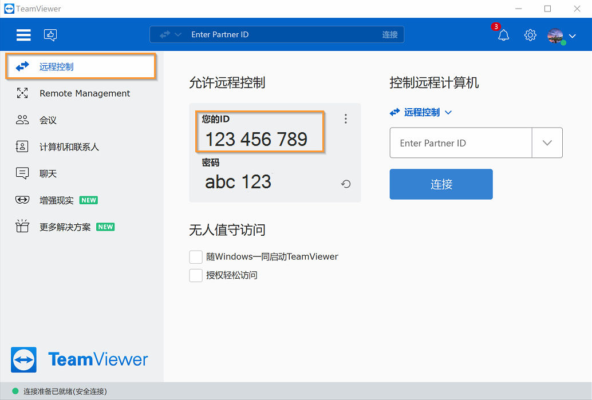
Task: Close the TeamViewer window
Action: tap(577, 9)
